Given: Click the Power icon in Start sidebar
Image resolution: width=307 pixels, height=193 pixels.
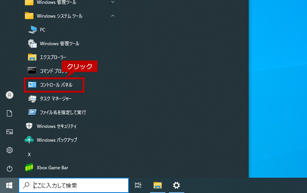Looking at the screenshot, I should (9, 168).
